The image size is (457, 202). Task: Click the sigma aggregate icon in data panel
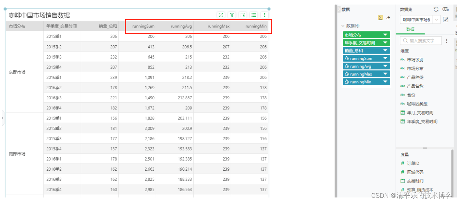click(381, 18)
